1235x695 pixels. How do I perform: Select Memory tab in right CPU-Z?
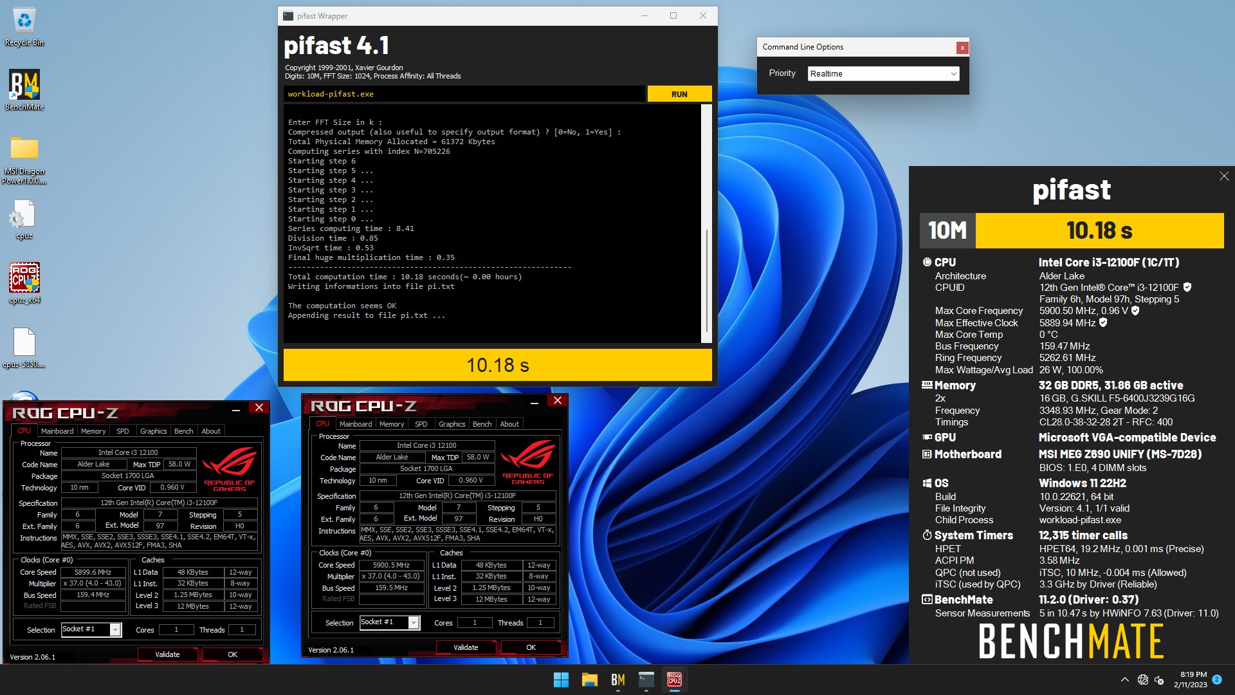[392, 424]
